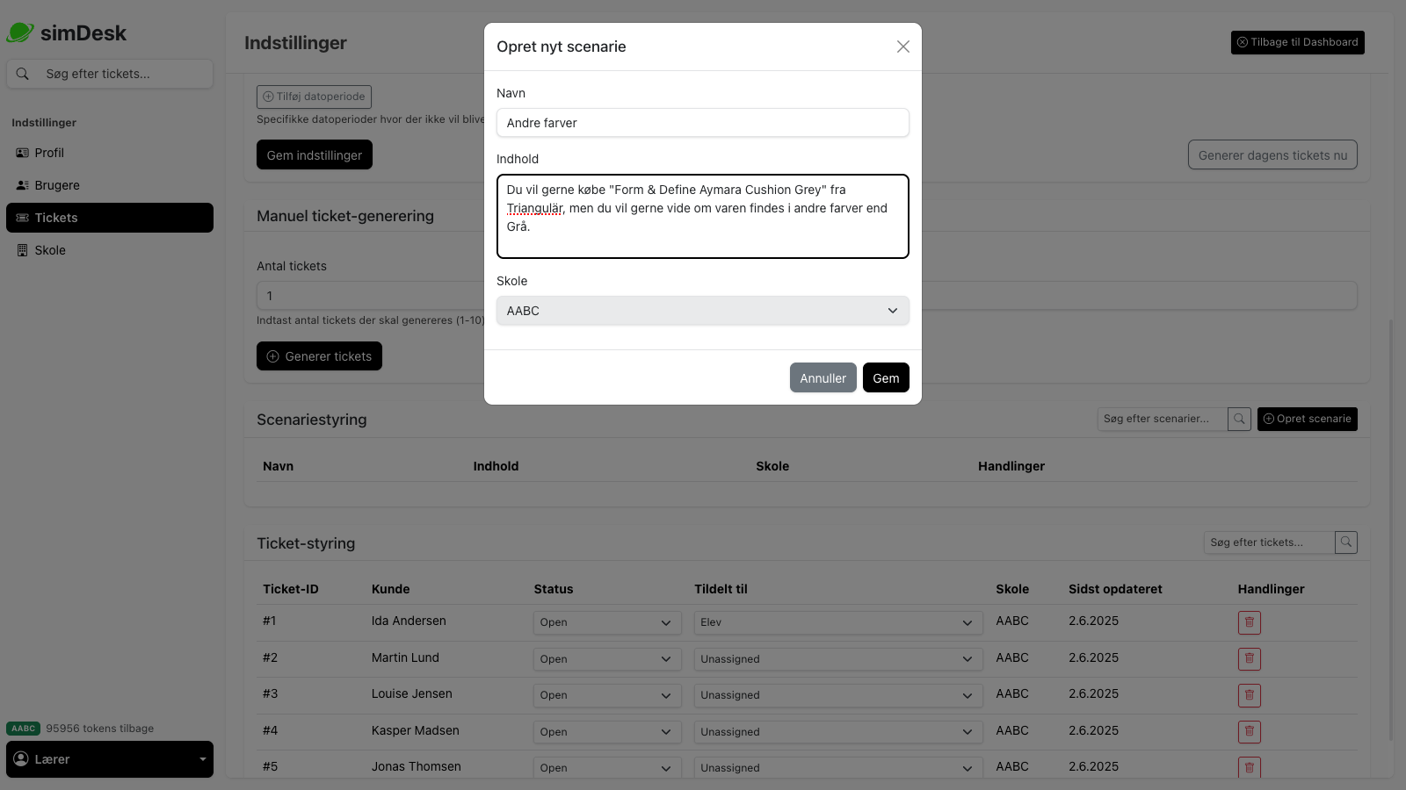This screenshot has height=790, width=1406.
Task: Click Generer dagens tickets nu
Action: coord(1272,154)
